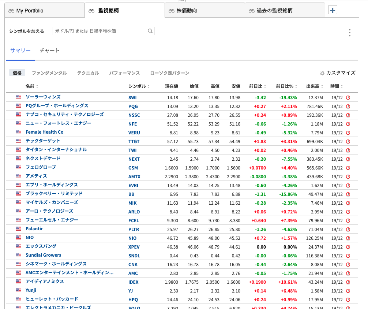Click binoculars icon on My Portfolio tab
Image resolution: width=368 pixels, height=309 pixels.
coord(11,11)
